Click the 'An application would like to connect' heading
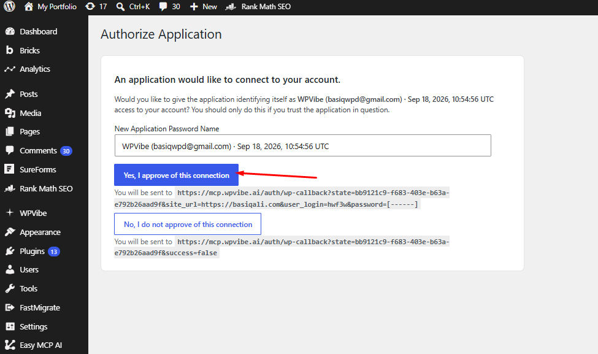 point(228,80)
